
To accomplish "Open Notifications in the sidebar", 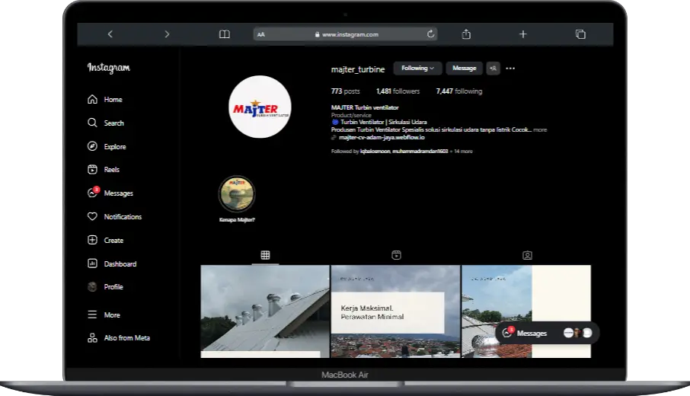I will click(x=114, y=216).
